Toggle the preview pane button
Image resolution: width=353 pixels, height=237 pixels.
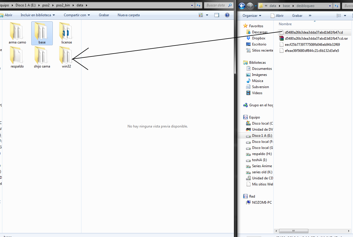(x=216, y=15)
